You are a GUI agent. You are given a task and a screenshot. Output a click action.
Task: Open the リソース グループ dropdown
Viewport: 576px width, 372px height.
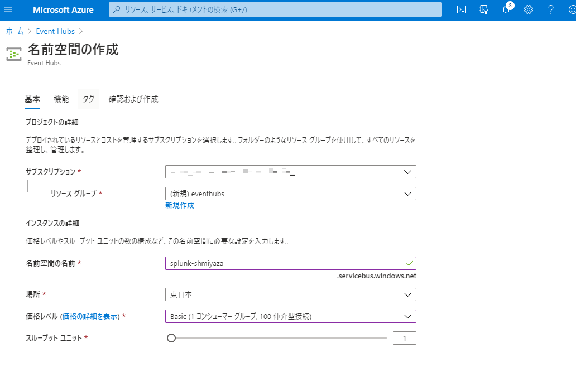coord(290,193)
